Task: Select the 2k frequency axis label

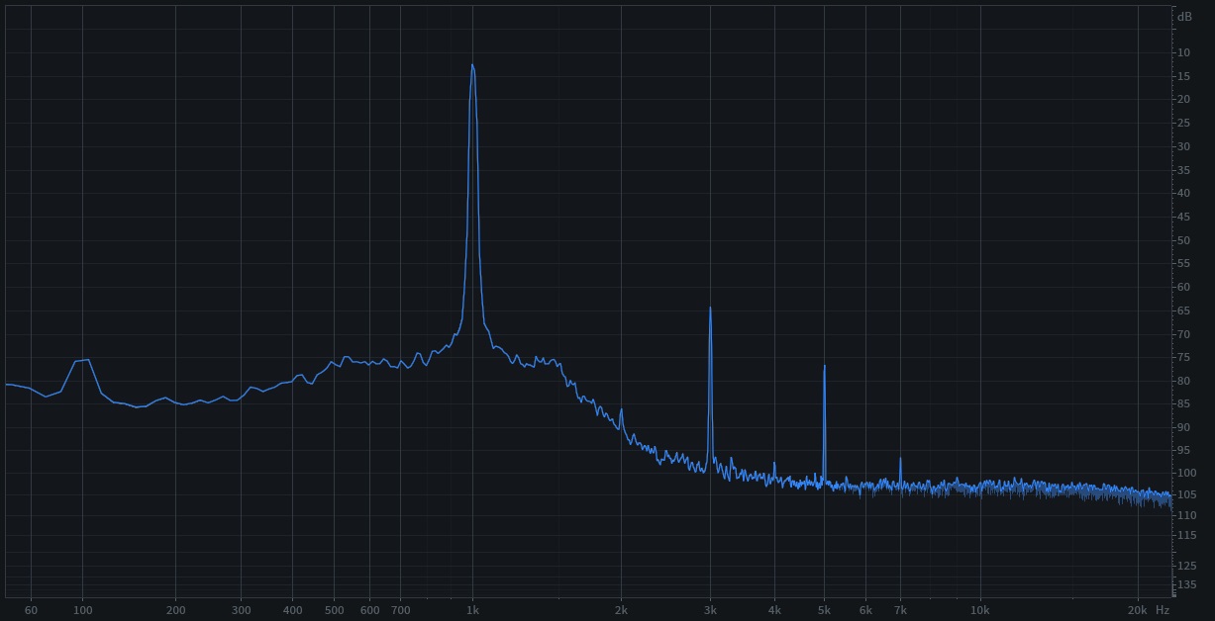Action: pyautogui.click(x=621, y=610)
